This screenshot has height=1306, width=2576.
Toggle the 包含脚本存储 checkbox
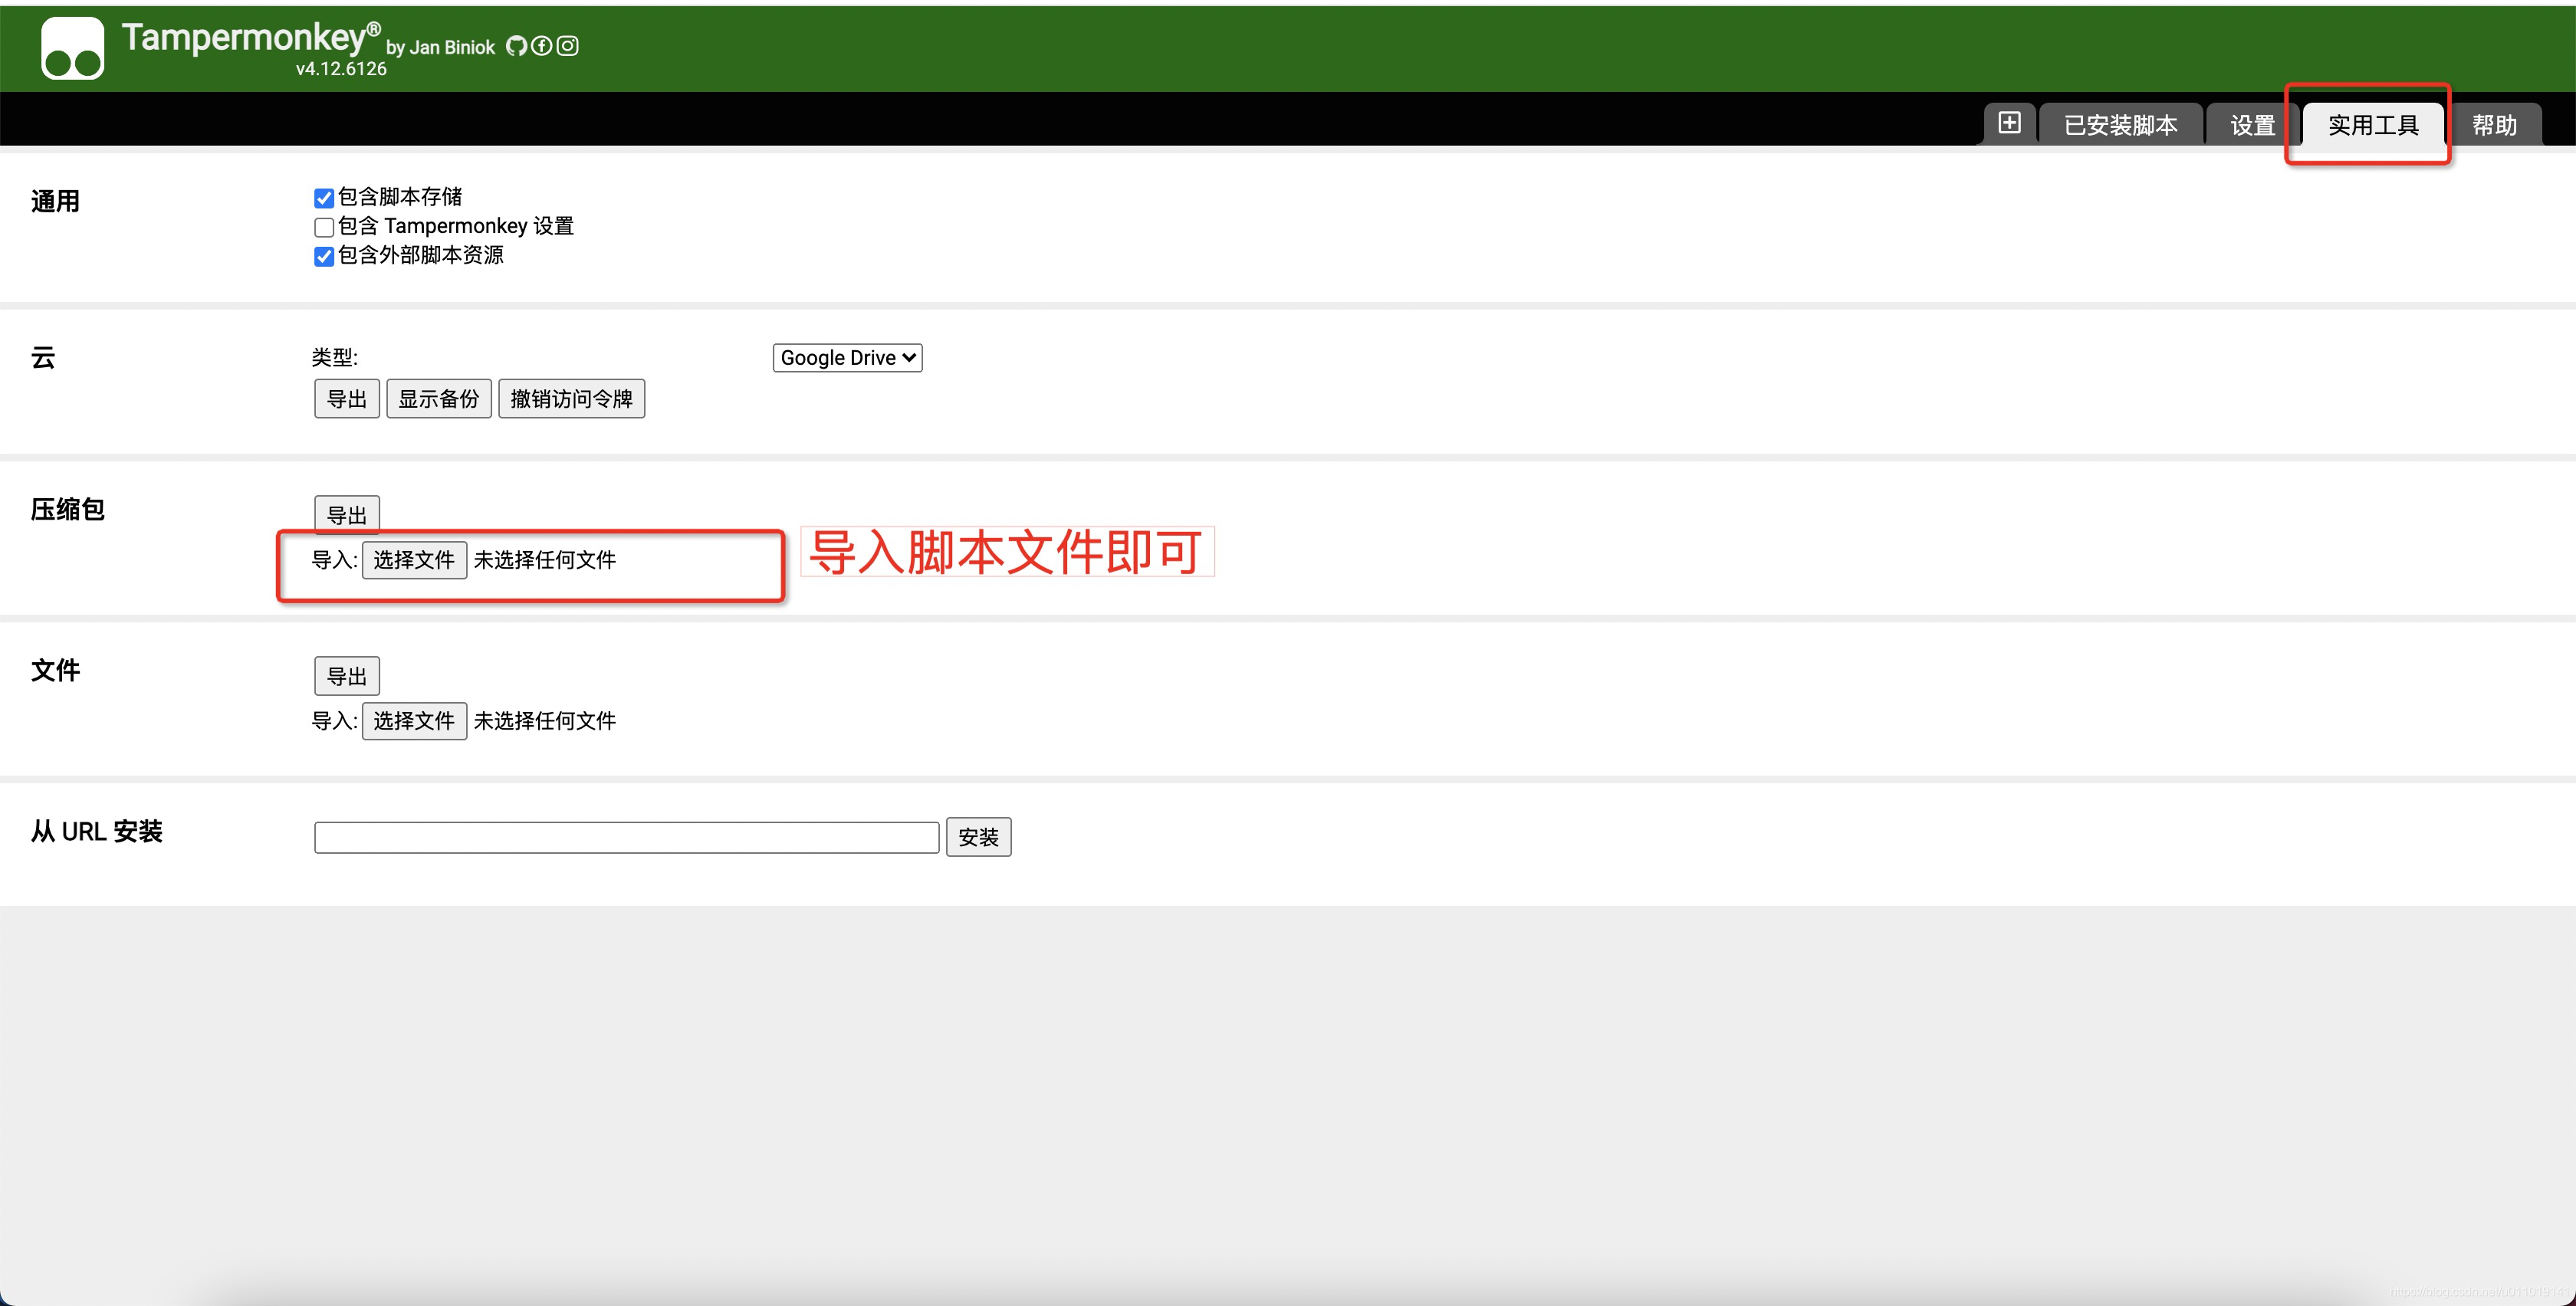[323, 198]
